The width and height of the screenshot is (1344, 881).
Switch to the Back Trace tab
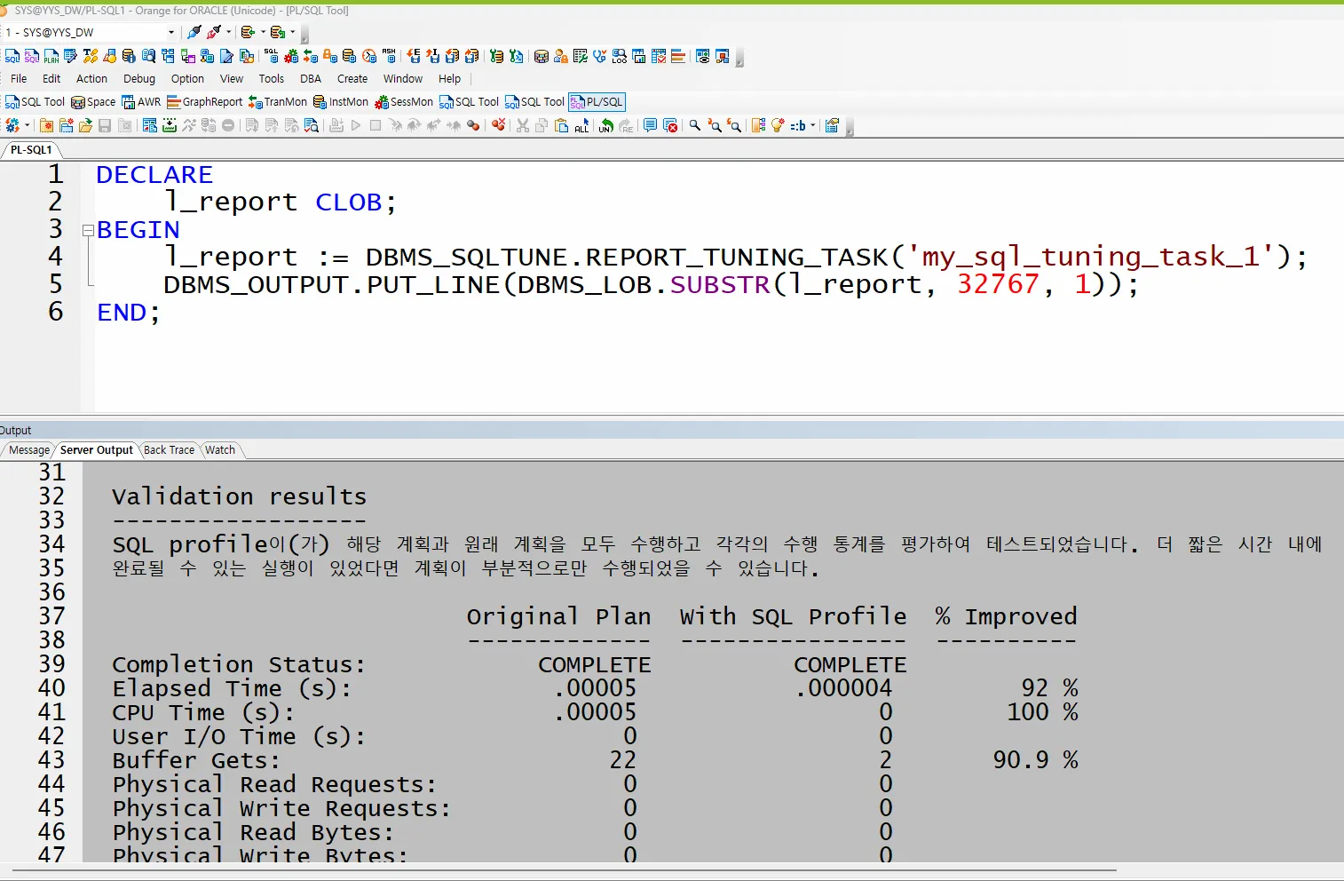(169, 450)
